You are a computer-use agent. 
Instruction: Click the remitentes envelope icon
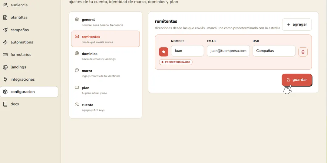(x=77, y=37)
